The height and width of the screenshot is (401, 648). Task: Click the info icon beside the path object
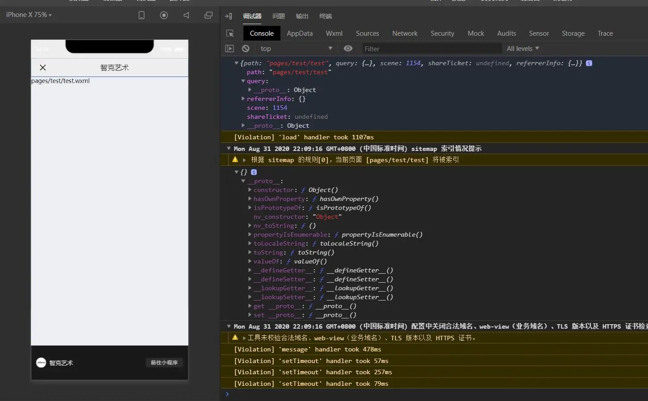(589, 63)
